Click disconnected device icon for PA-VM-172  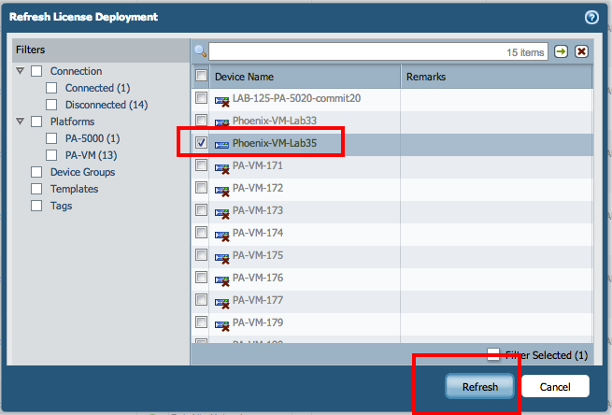tap(222, 191)
